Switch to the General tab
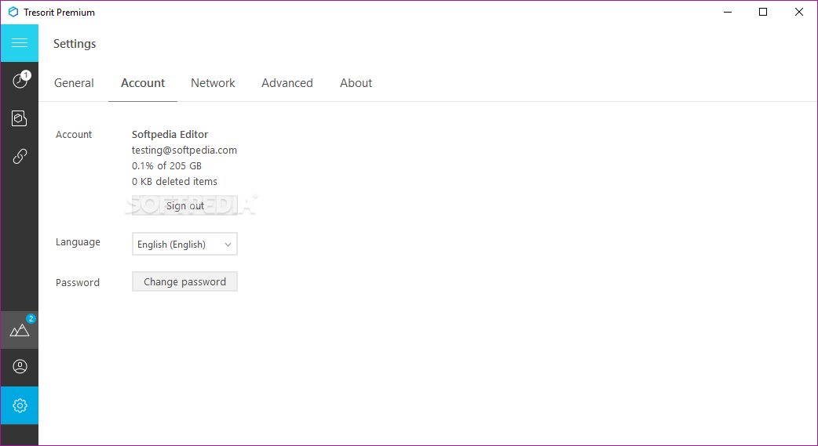The height and width of the screenshot is (446, 818). [74, 83]
